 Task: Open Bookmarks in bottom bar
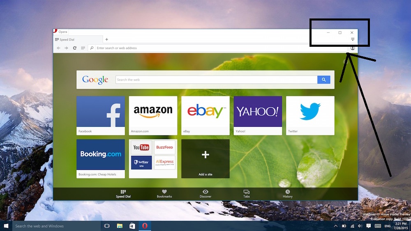click(x=164, y=194)
